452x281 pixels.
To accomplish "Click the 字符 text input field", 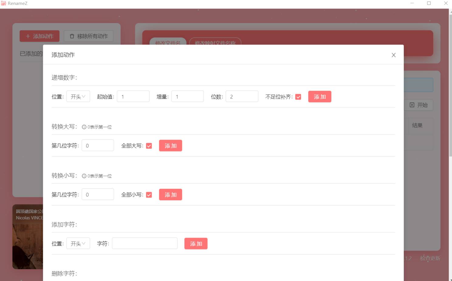I will (x=145, y=243).
